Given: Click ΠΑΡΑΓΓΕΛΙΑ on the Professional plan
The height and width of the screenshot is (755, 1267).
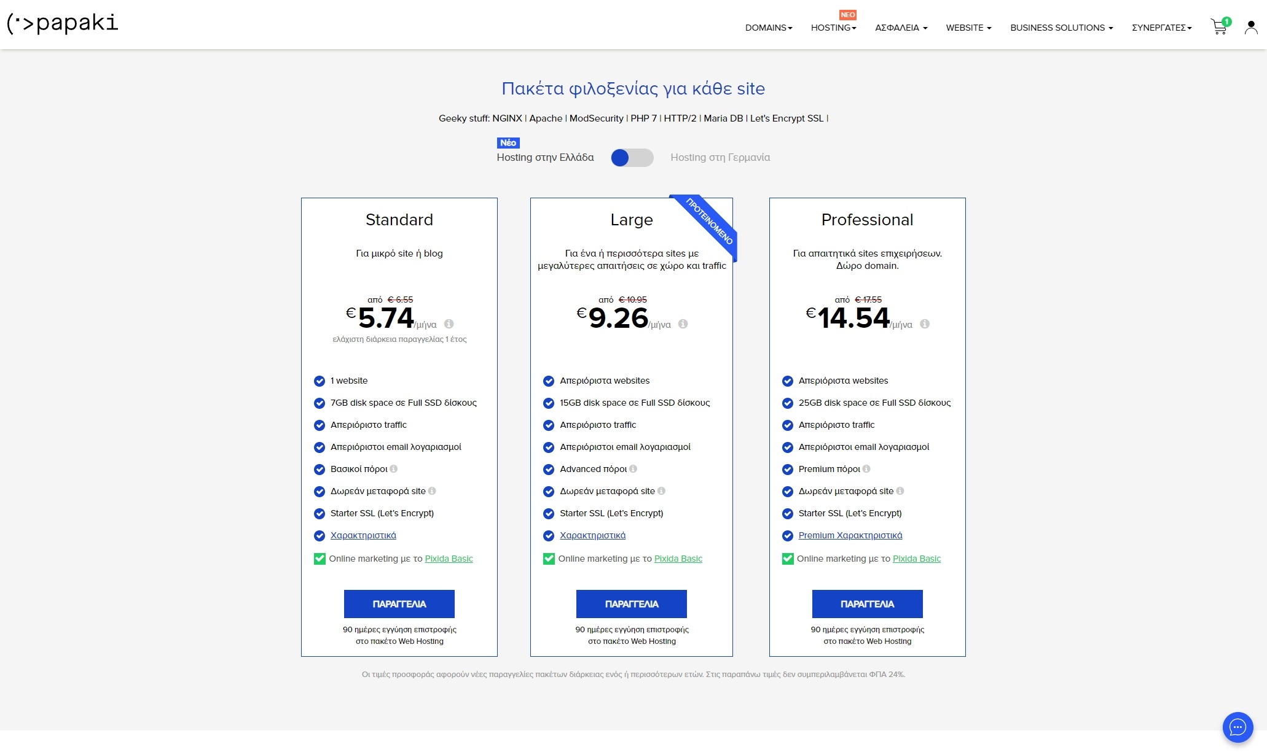Looking at the screenshot, I should coord(867,604).
